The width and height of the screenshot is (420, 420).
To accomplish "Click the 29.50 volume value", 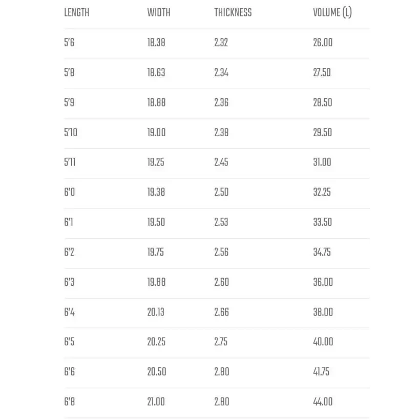I will (322, 133).
